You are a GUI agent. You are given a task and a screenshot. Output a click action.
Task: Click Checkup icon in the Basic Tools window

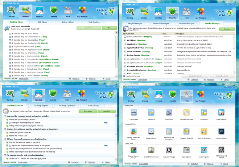[131, 96]
